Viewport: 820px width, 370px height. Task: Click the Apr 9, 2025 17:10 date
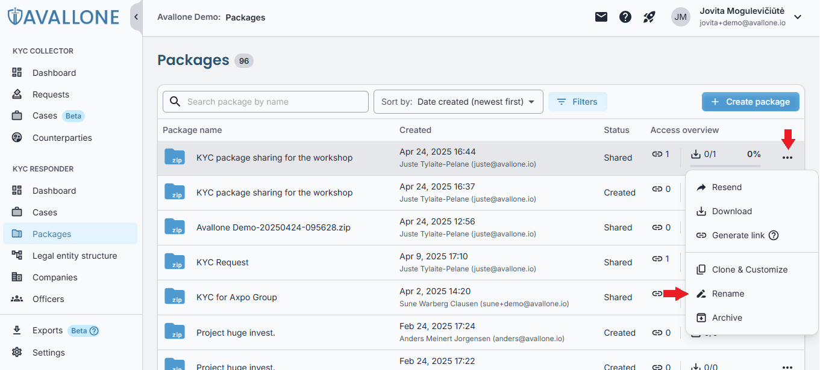click(x=434, y=256)
